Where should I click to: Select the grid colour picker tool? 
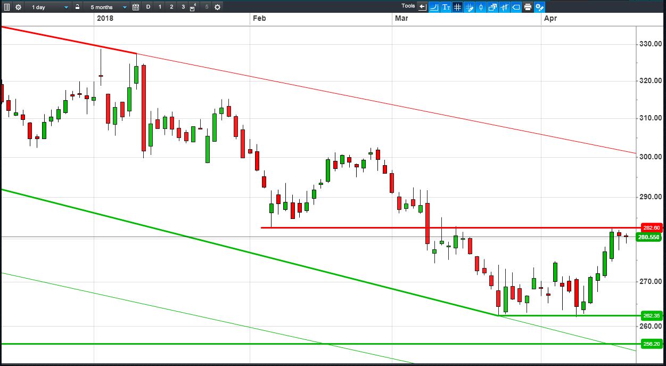coord(470,7)
